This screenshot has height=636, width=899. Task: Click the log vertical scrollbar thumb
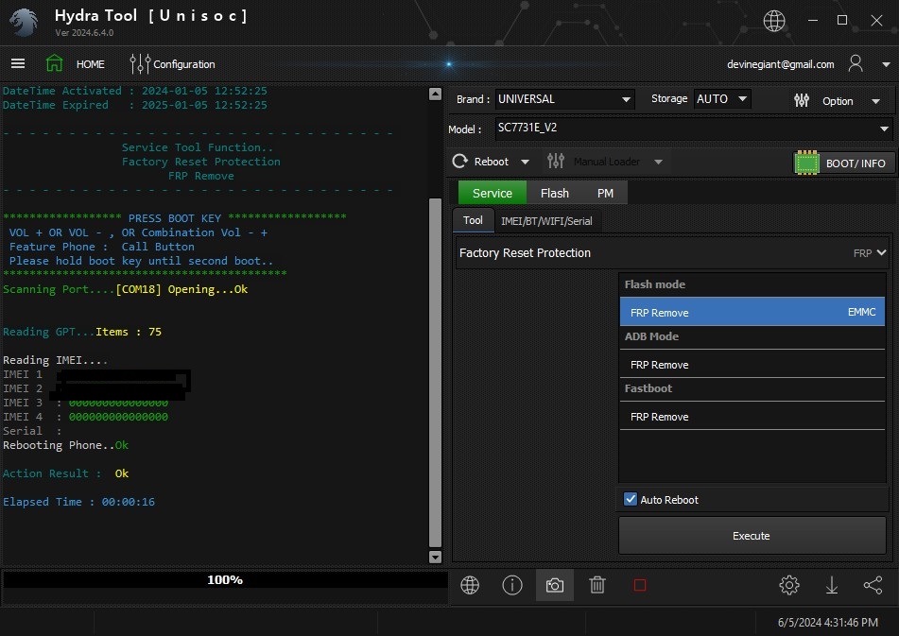(x=435, y=372)
